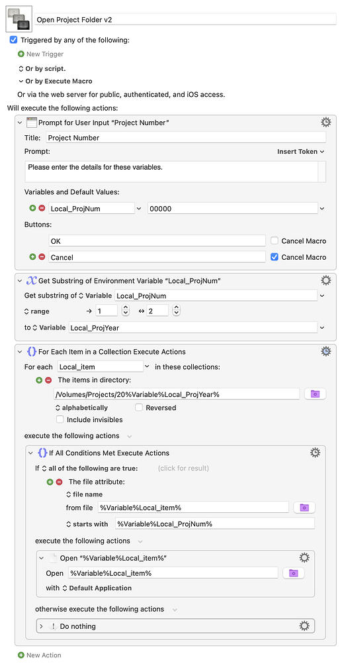Add a new button with the green plus beside Cancel

tap(32, 256)
